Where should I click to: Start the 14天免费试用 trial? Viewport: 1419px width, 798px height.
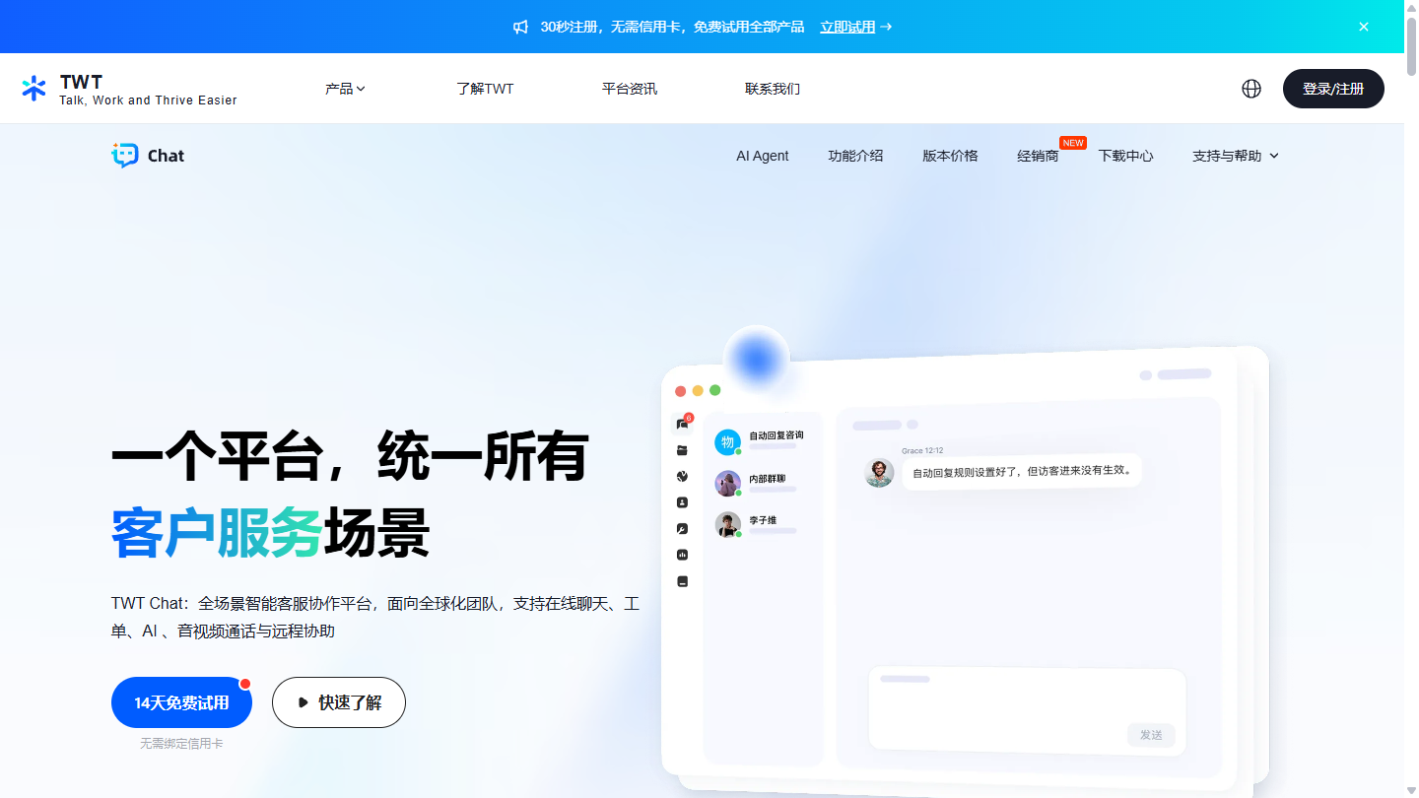(x=181, y=702)
